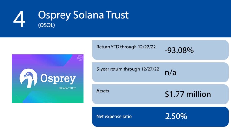Viewport: 231px width, 129px height.
Task: Click the -93.08% return value
Action: pyautogui.click(x=179, y=50)
